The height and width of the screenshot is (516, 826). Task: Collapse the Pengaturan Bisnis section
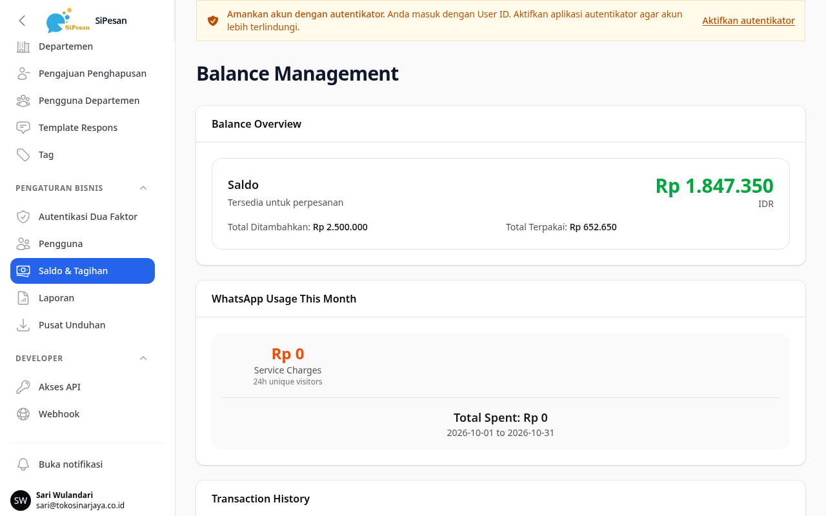(x=143, y=188)
